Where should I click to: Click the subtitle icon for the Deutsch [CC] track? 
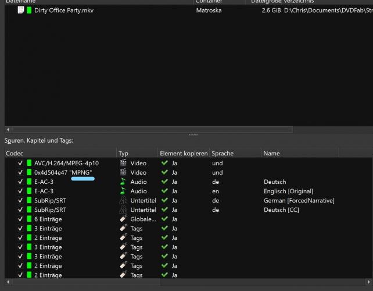click(123, 210)
